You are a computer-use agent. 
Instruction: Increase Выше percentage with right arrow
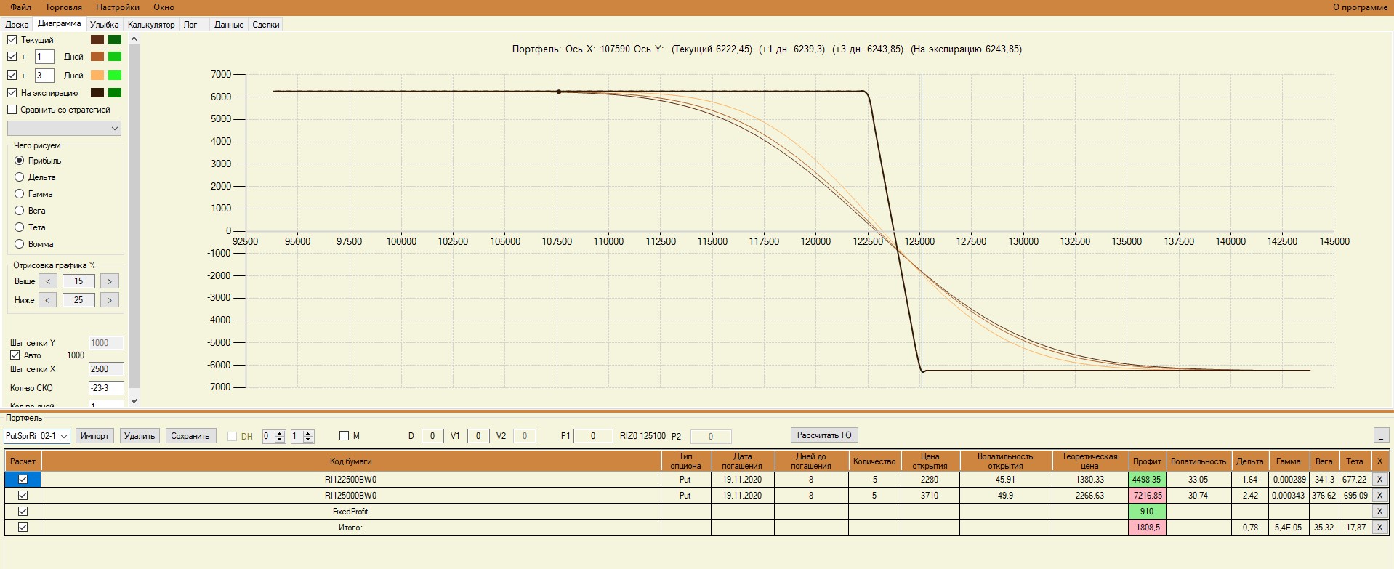pyautogui.click(x=110, y=281)
